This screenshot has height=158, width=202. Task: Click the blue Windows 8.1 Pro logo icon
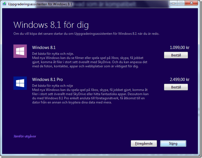point(20,83)
